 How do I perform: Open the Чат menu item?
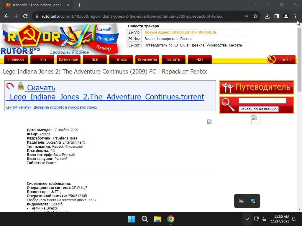[200, 59]
